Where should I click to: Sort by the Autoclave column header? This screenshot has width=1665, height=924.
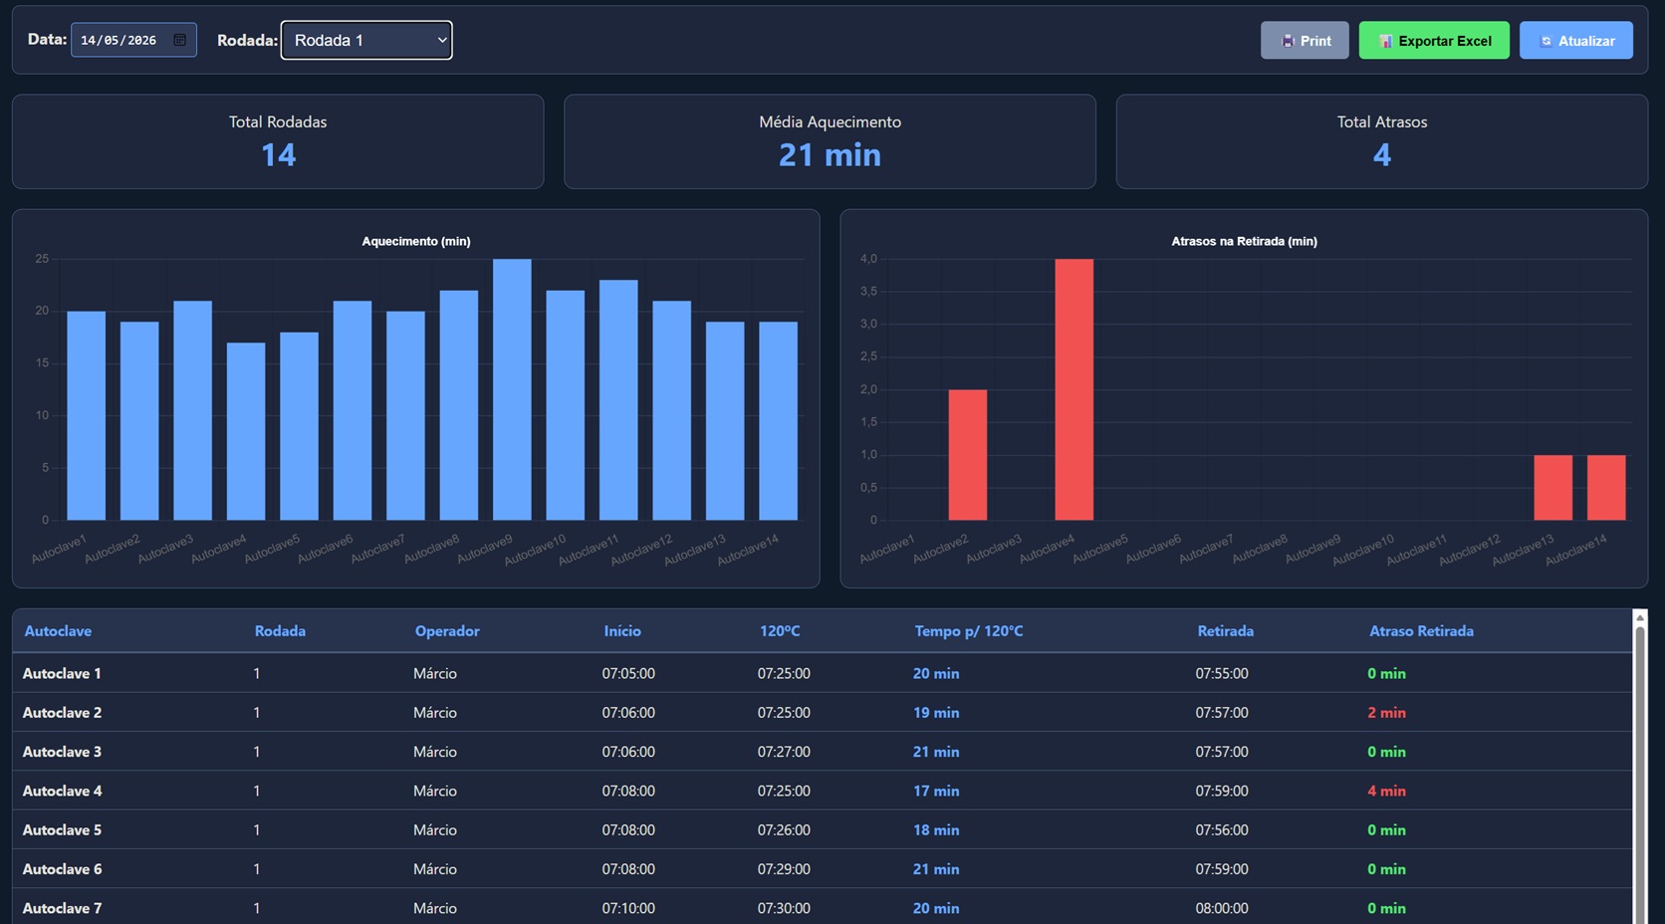pyautogui.click(x=58, y=631)
